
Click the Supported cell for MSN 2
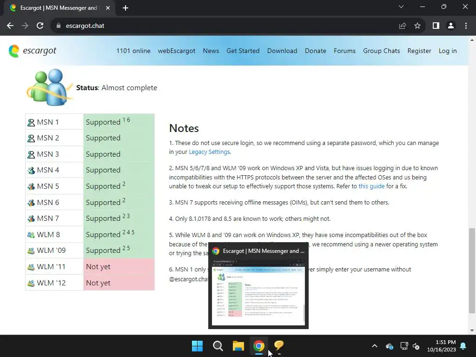[119, 138]
